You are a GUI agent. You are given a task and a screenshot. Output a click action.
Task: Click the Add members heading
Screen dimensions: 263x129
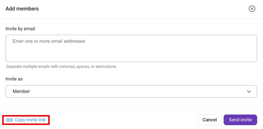[22, 9]
